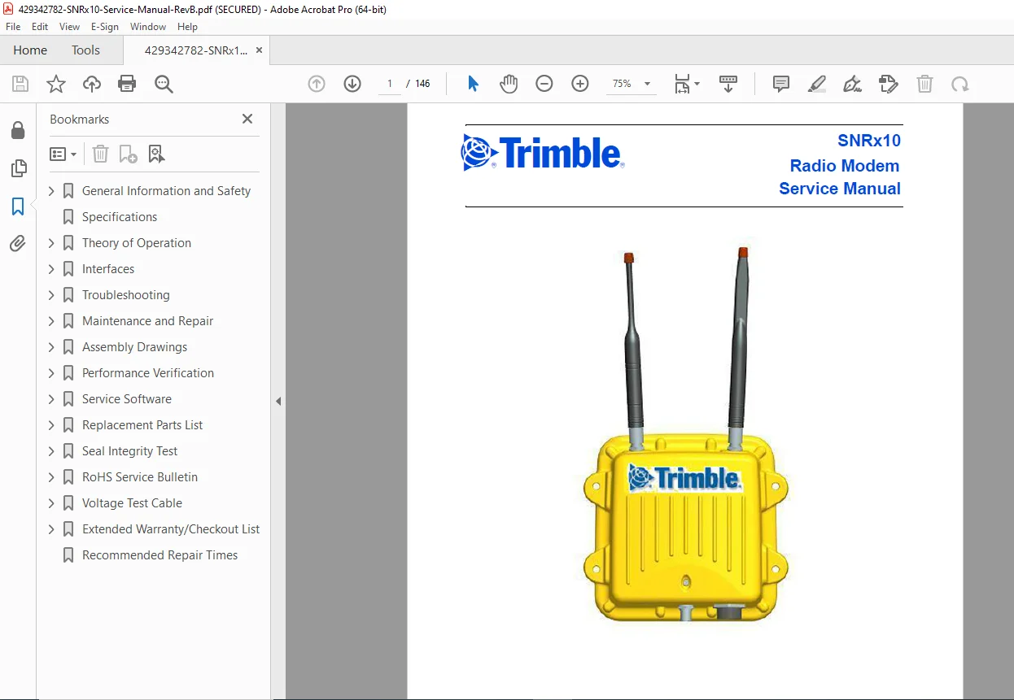Expand Troubleshooting bookmark
The height and width of the screenshot is (700, 1014).
tap(51, 295)
